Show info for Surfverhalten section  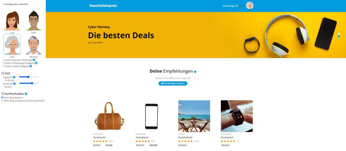coord(26,94)
